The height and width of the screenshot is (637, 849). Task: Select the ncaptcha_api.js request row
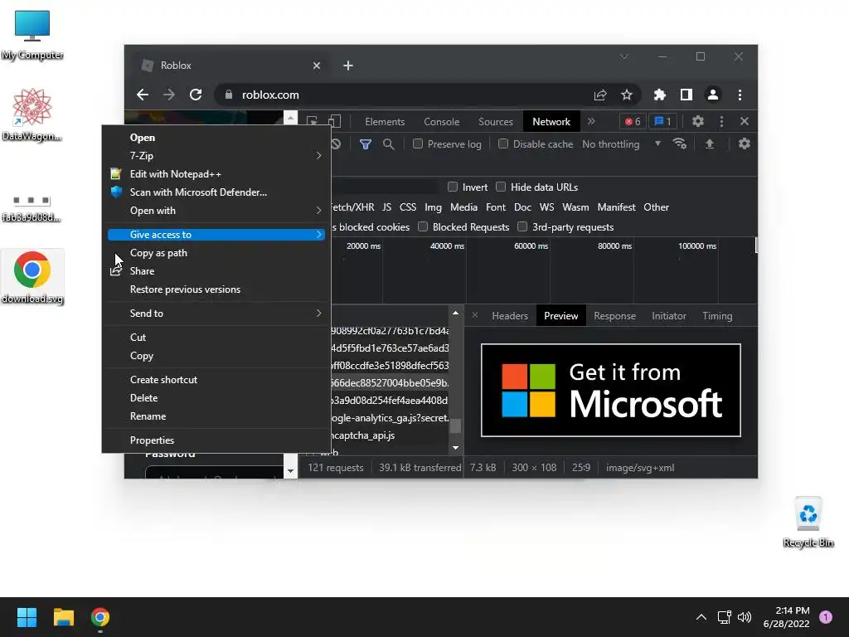click(390, 435)
